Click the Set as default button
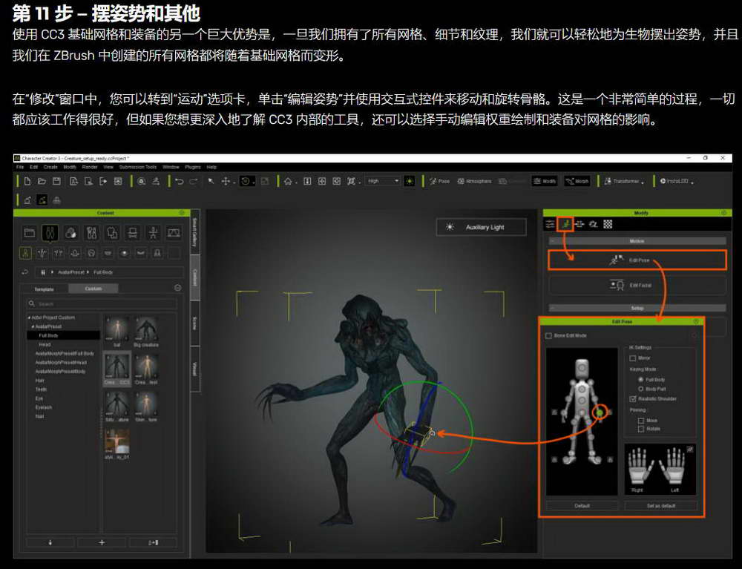The image size is (742, 569). point(661,506)
